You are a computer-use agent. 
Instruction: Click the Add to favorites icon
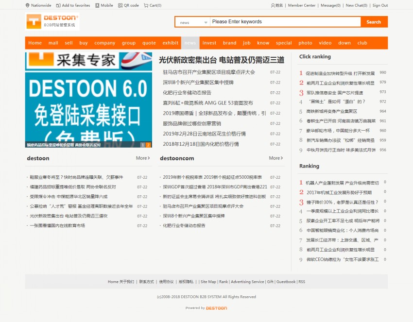[58, 5]
